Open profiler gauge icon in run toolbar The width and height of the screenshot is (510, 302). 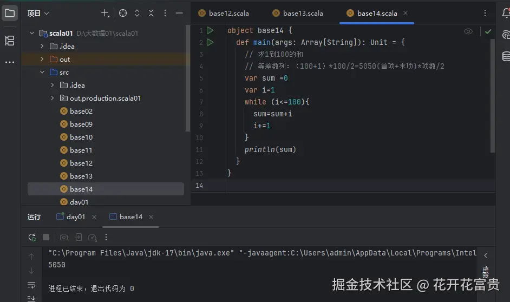pyautogui.click(x=93, y=238)
